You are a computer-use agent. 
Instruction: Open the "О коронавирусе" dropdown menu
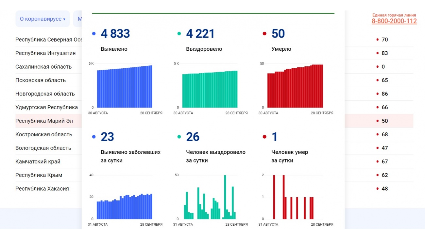pyautogui.click(x=42, y=19)
